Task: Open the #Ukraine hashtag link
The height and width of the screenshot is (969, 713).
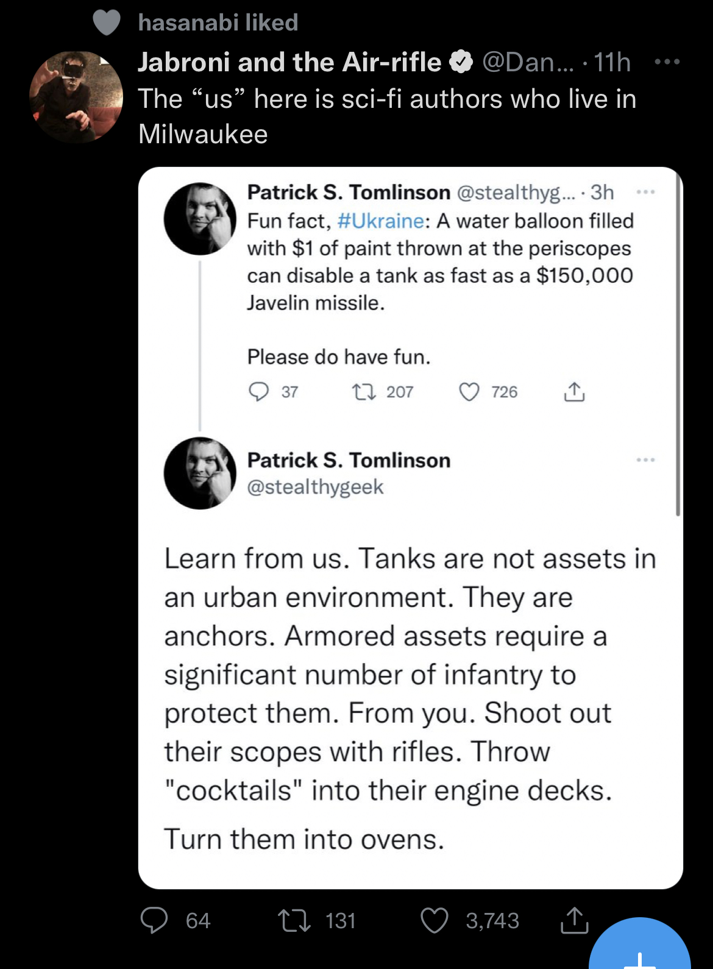Action: pos(380,221)
